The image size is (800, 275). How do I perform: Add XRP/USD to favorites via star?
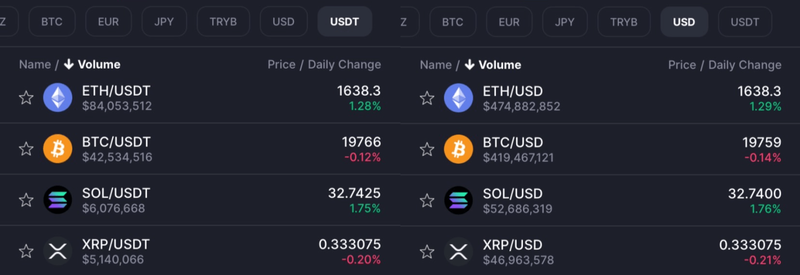[427, 252]
